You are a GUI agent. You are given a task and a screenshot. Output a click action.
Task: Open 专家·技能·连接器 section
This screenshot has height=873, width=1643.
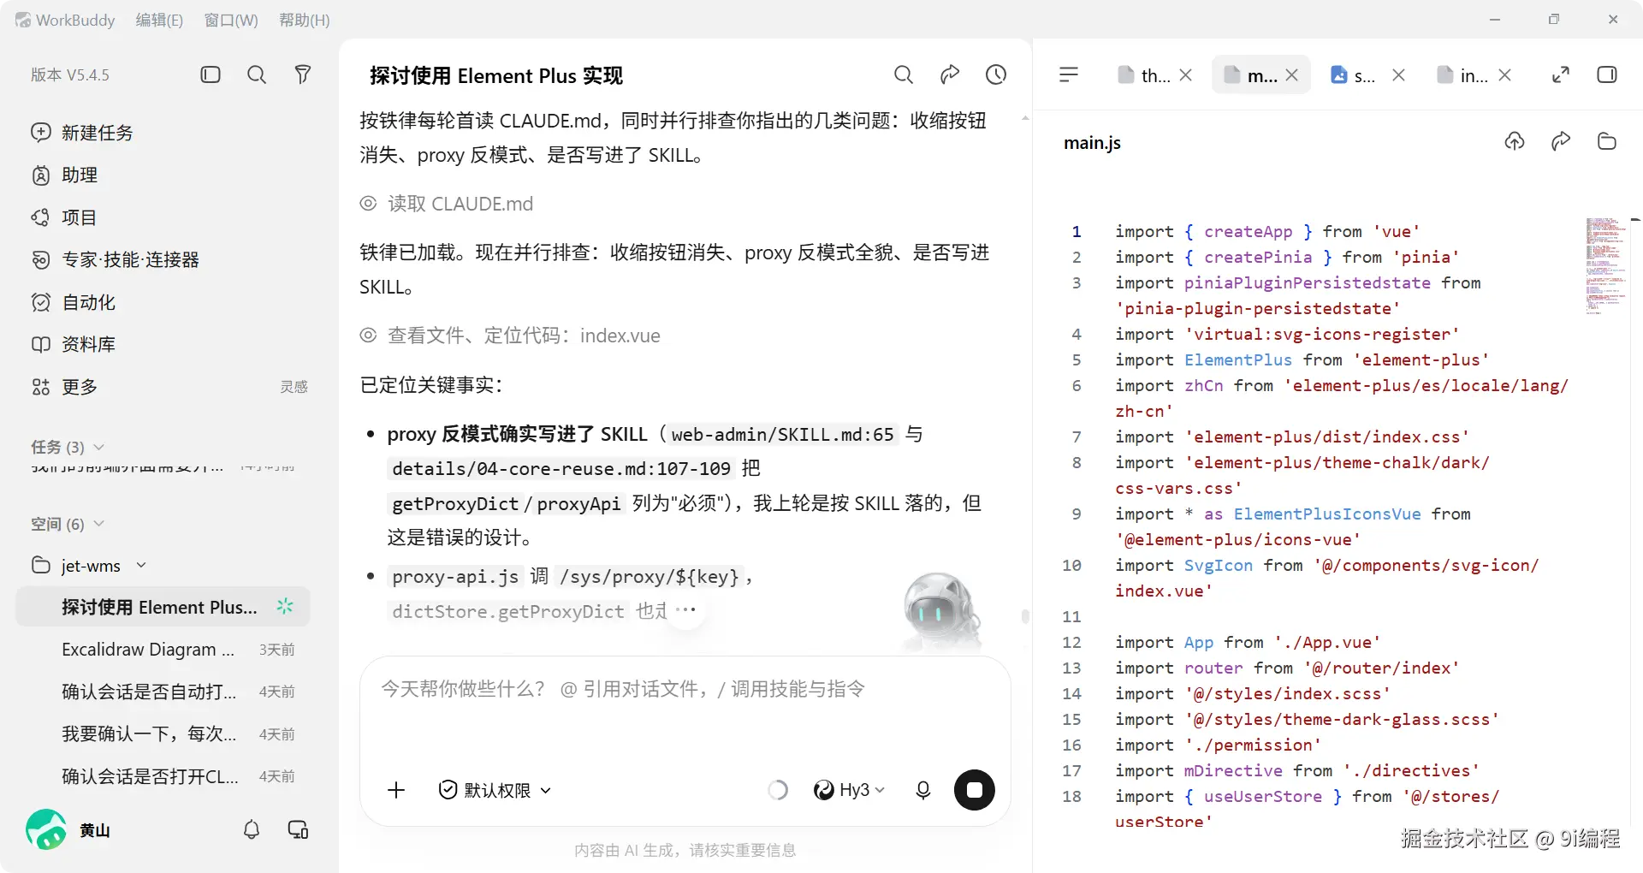[116, 259]
